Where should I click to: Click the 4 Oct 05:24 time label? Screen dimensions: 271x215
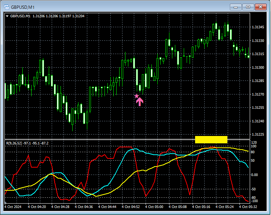pyautogui.click(x=225, y=207)
